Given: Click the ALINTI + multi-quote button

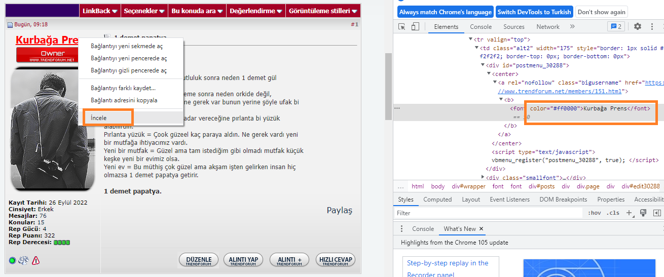Looking at the screenshot, I should coord(289,260).
